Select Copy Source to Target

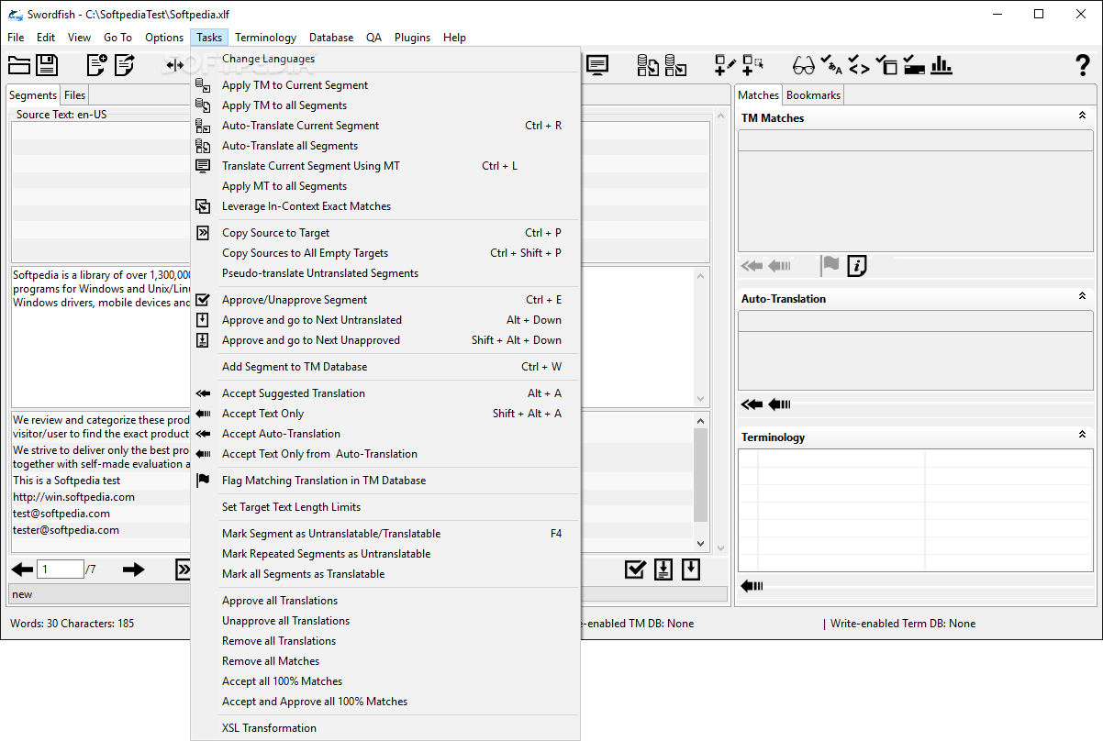[x=385, y=233]
